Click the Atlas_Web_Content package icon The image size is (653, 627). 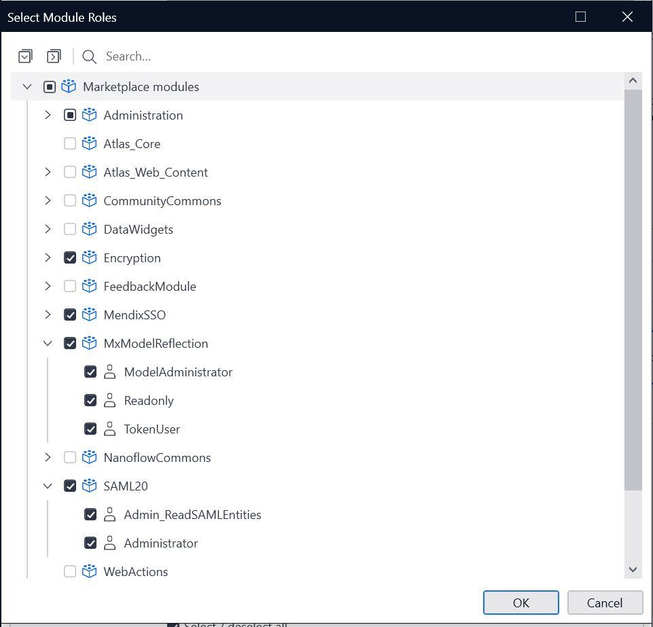(x=89, y=172)
